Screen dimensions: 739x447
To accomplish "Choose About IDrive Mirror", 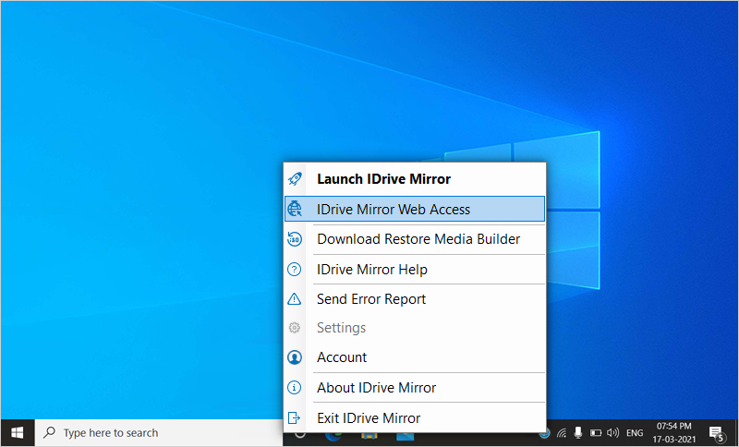I will (376, 388).
